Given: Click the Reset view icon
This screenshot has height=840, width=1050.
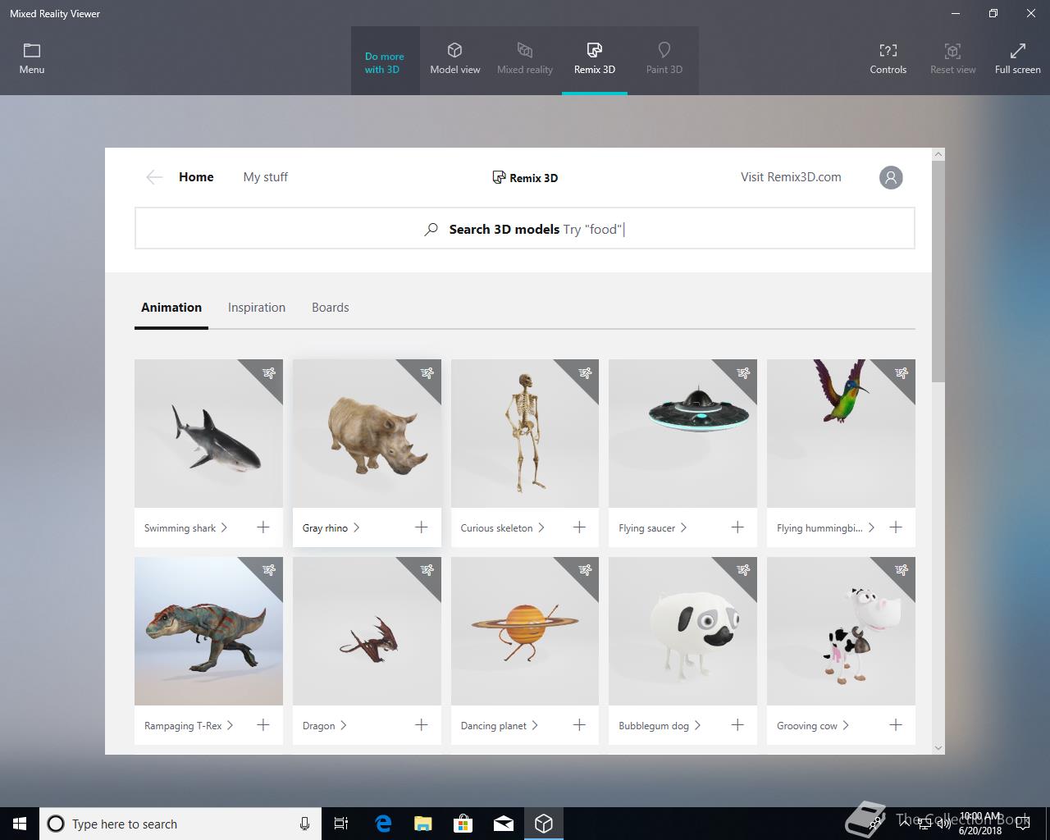Looking at the screenshot, I should tap(952, 51).
